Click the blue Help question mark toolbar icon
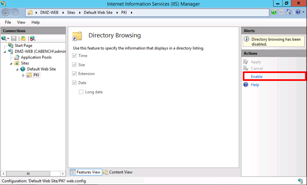The image size is (307, 185). pos(298,12)
